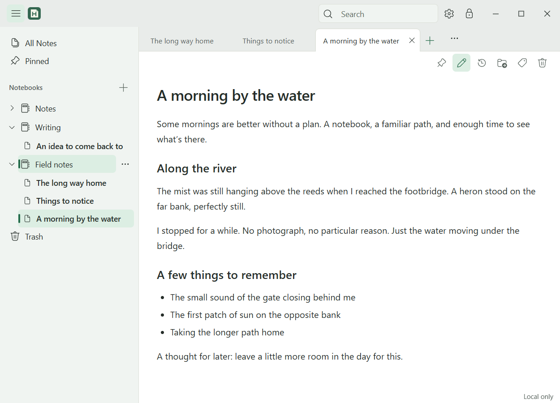Switch to 'The long way home' tab
The image size is (560, 403).
(182, 41)
